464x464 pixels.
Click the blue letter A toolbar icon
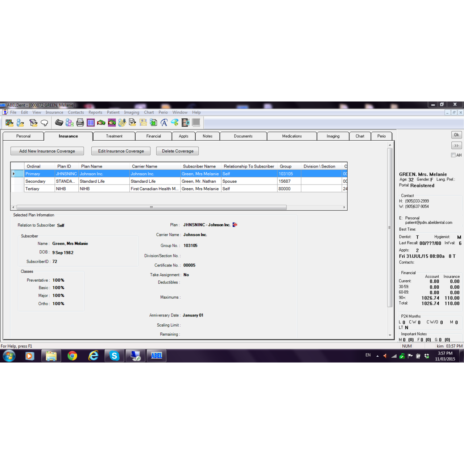164,123
